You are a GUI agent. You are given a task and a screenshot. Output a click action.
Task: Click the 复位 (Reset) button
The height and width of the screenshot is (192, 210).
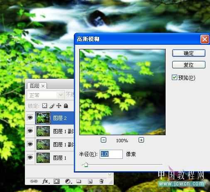click(x=189, y=65)
